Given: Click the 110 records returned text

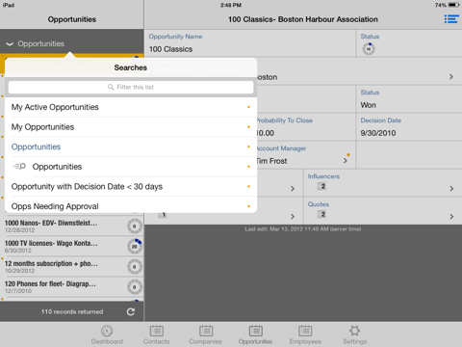Looking at the screenshot, I should [x=72, y=311].
